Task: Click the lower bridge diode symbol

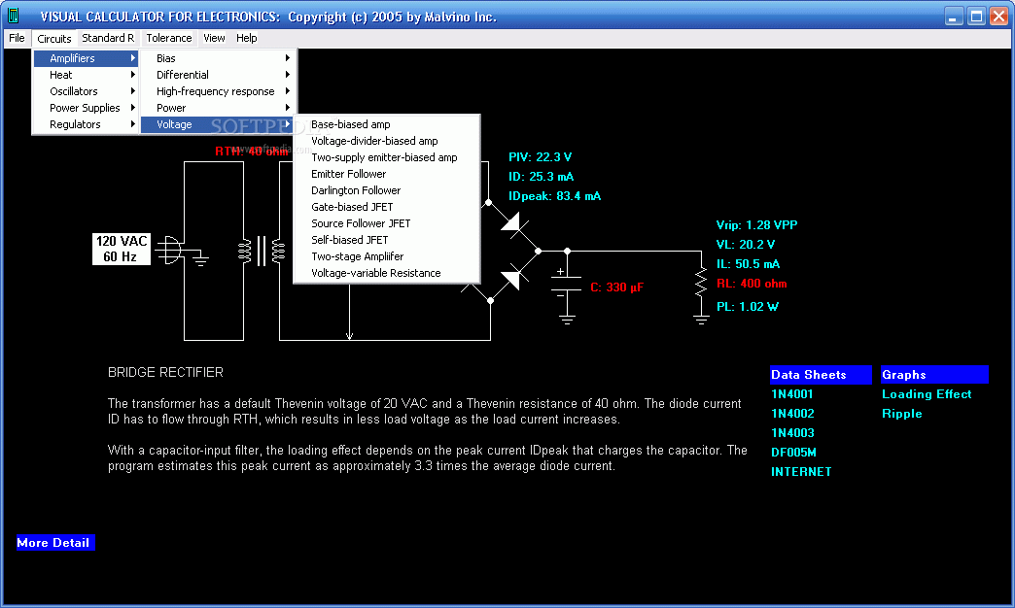Action: coord(514,277)
